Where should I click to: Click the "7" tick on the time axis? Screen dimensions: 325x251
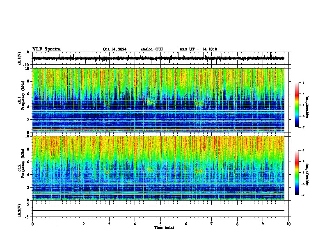click(x=212, y=224)
